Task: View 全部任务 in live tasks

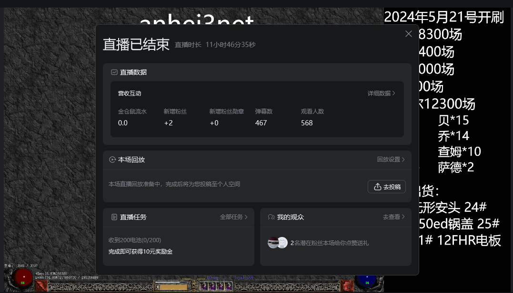Action: click(x=233, y=217)
